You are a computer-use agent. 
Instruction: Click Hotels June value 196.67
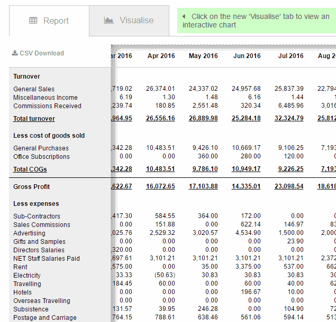[251, 292]
